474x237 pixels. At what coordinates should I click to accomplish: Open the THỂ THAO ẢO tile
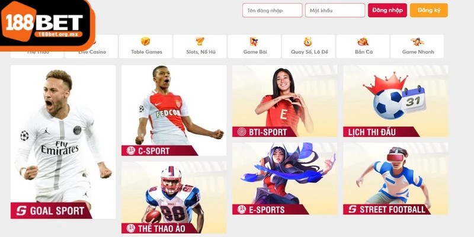pyautogui.click(x=174, y=197)
